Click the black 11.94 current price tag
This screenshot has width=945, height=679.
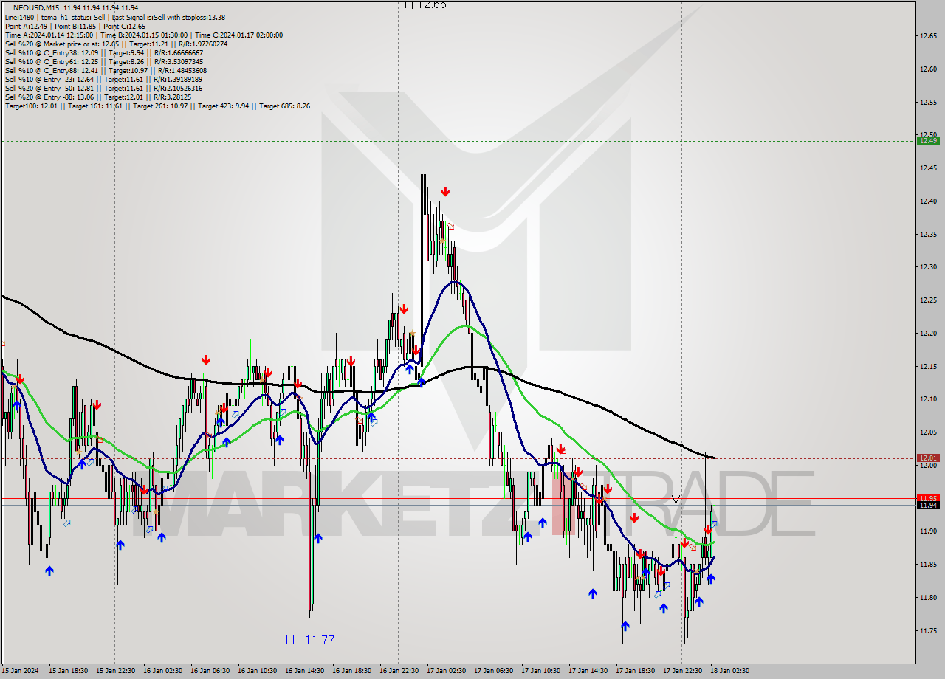click(x=927, y=505)
